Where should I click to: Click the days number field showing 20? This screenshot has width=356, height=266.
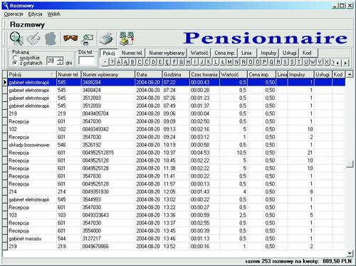pyautogui.click(x=52, y=61)
